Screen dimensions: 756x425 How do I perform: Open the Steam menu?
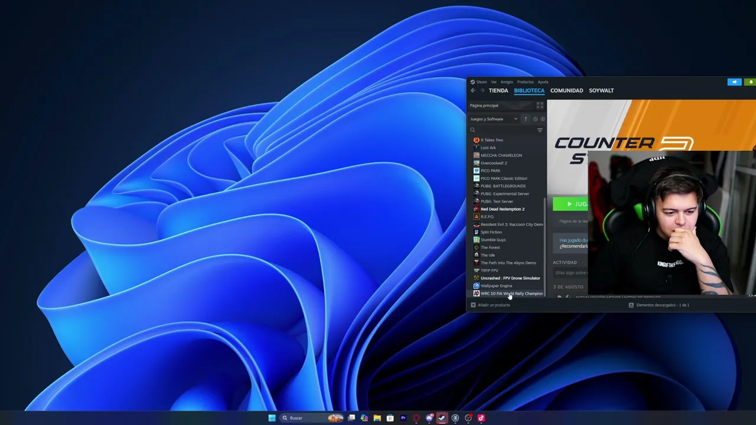point(481,82)
